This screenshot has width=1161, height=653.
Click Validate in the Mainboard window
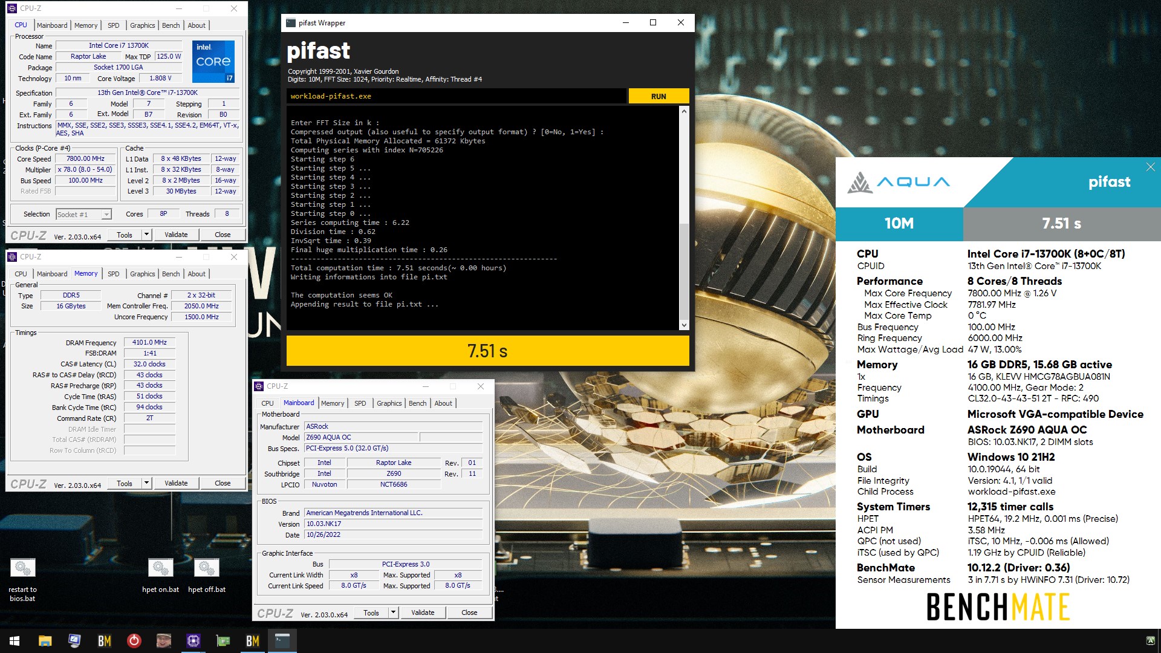click(423, 612)
